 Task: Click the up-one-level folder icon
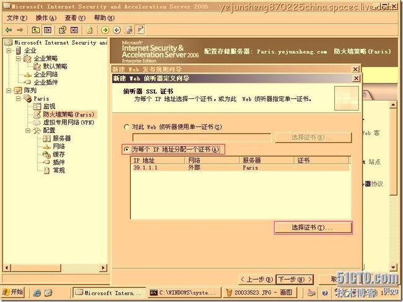(x=36, y=30)
